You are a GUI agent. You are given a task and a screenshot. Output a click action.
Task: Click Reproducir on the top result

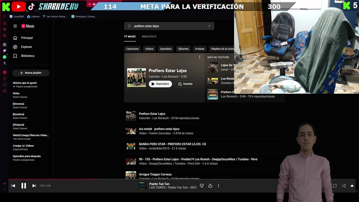(160, 84)
